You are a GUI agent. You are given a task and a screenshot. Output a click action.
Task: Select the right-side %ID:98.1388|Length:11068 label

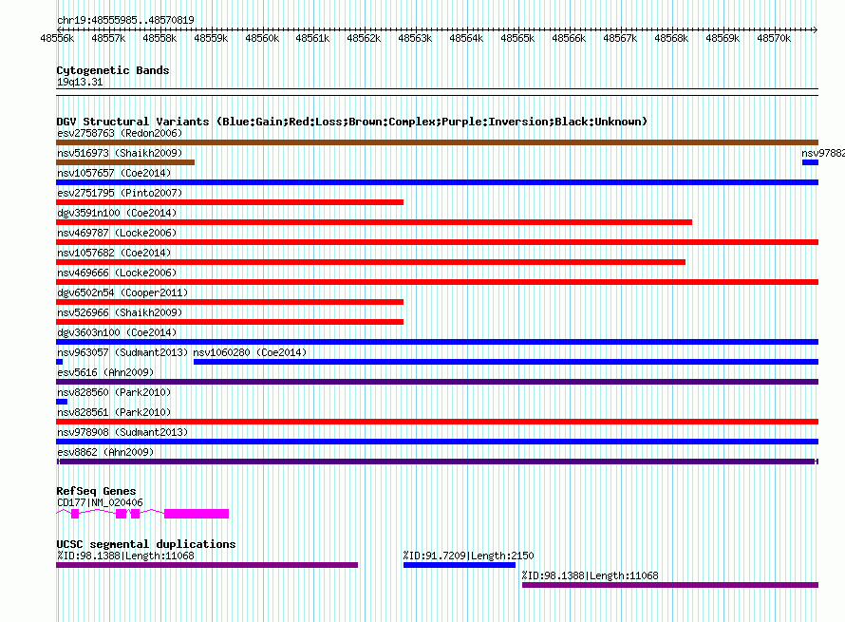pyautogui.click(x=591, y=575)
